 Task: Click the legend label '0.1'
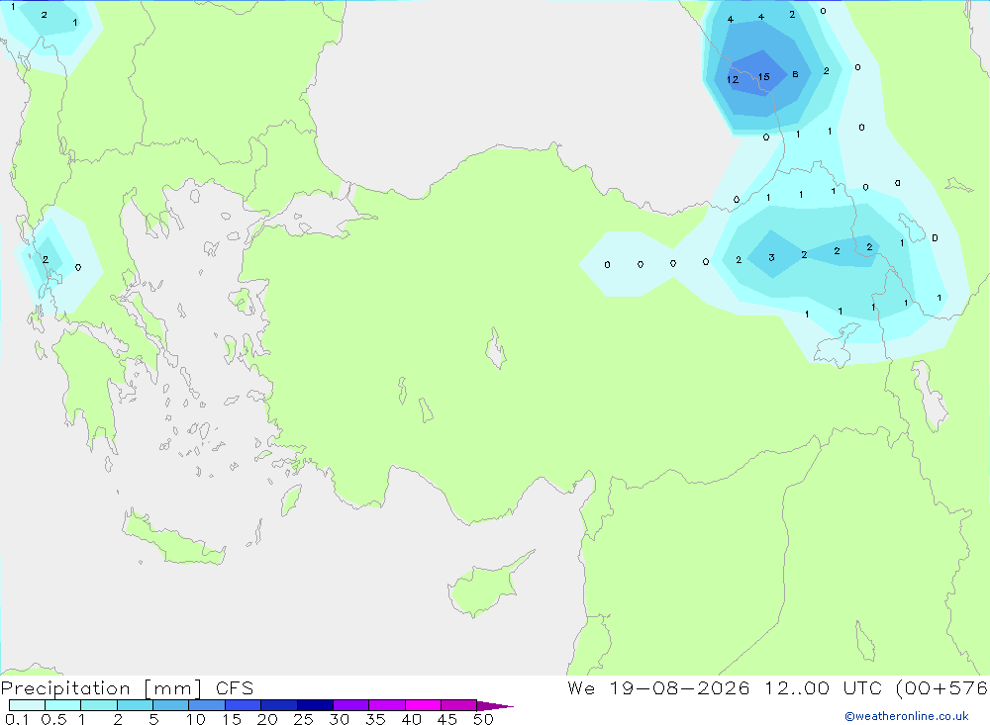pos(17,719)
